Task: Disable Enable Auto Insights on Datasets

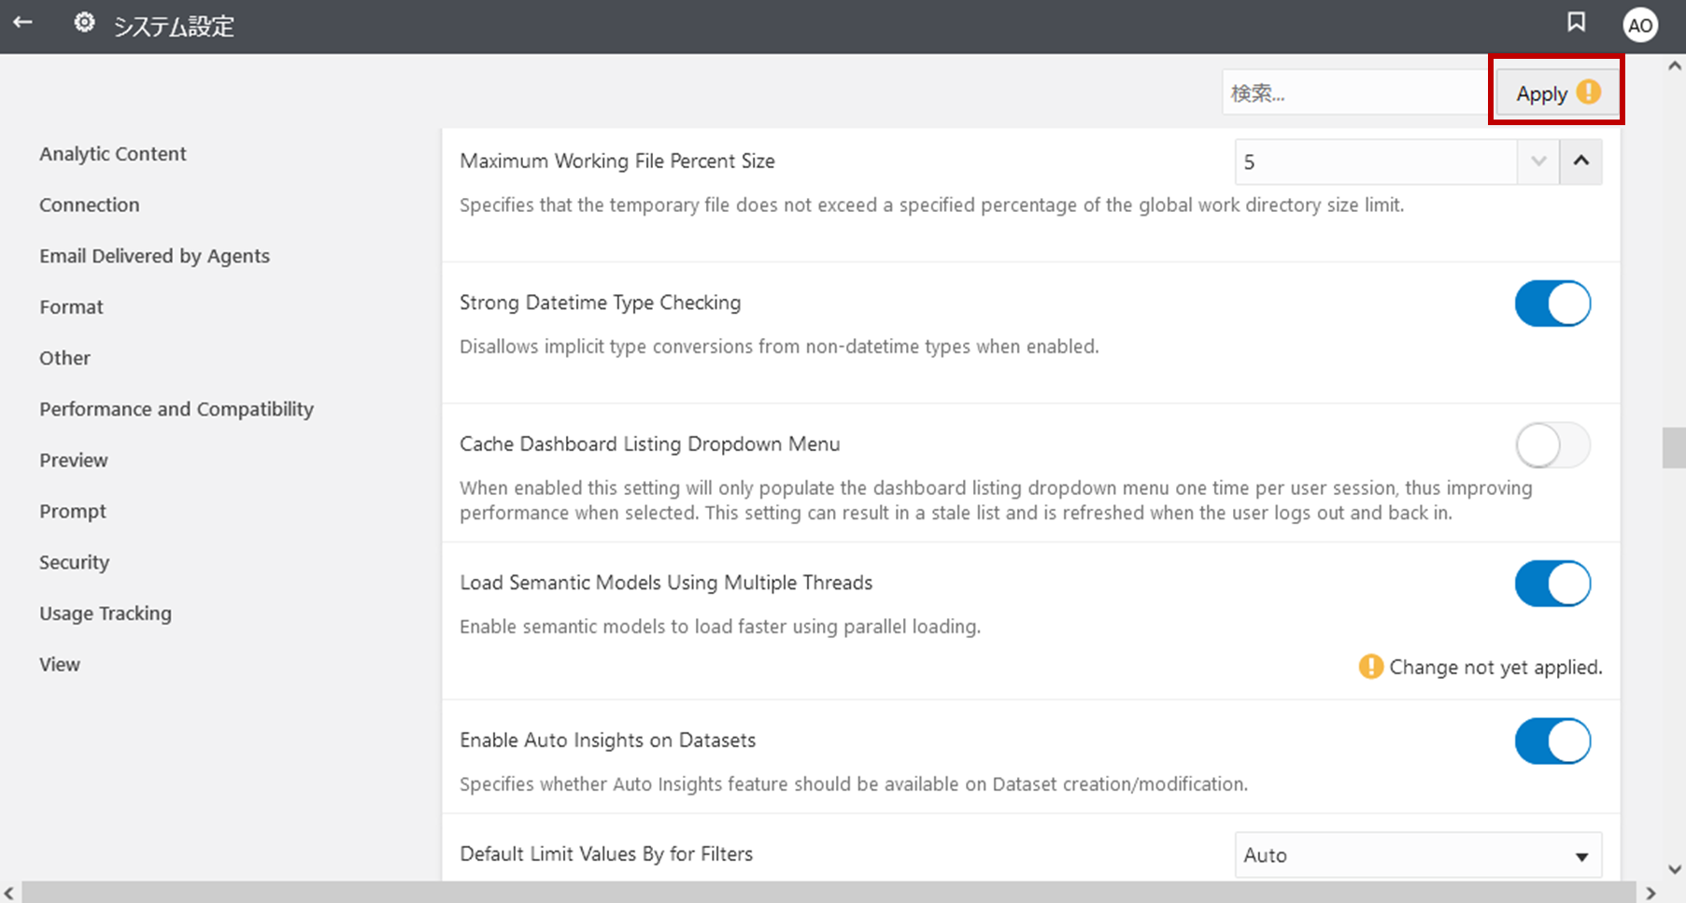Action: pyautogui.click(x=1552, y=741)
